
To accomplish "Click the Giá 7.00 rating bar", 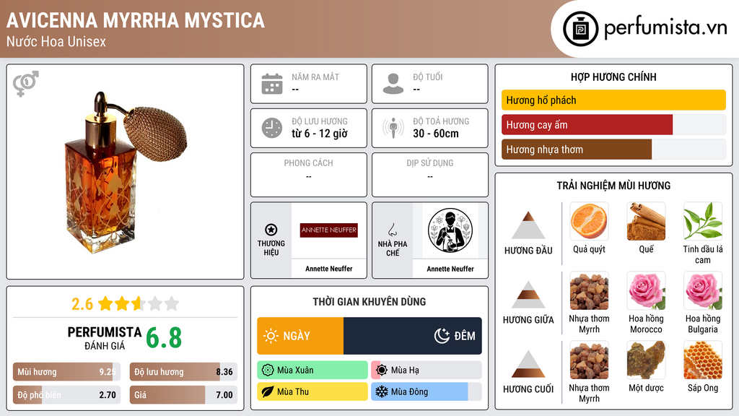I will (x=183, y=395).
